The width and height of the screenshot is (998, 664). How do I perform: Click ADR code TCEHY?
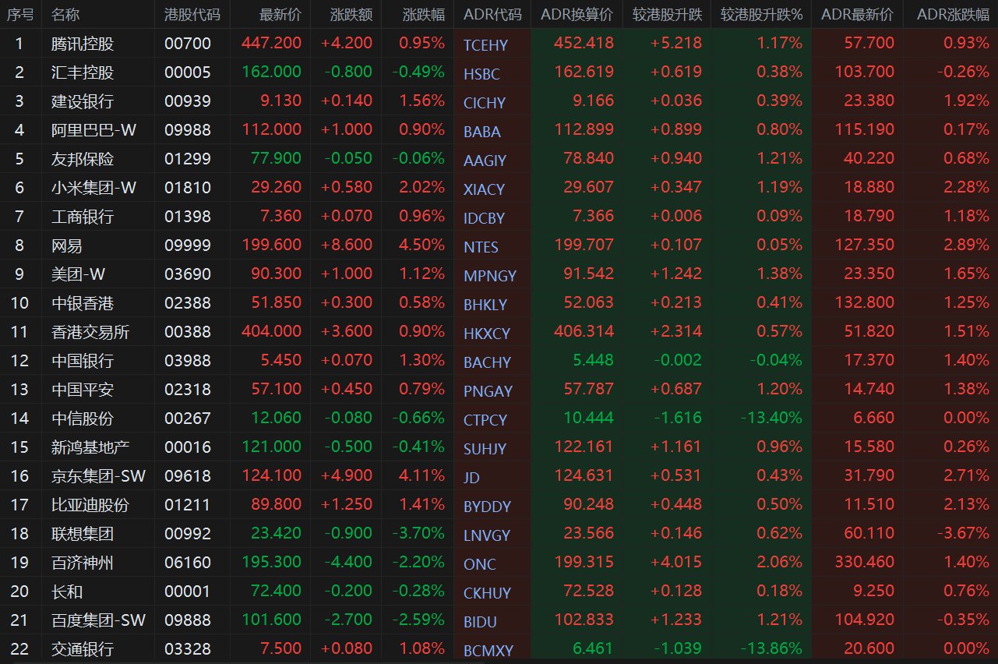point(485,45)
